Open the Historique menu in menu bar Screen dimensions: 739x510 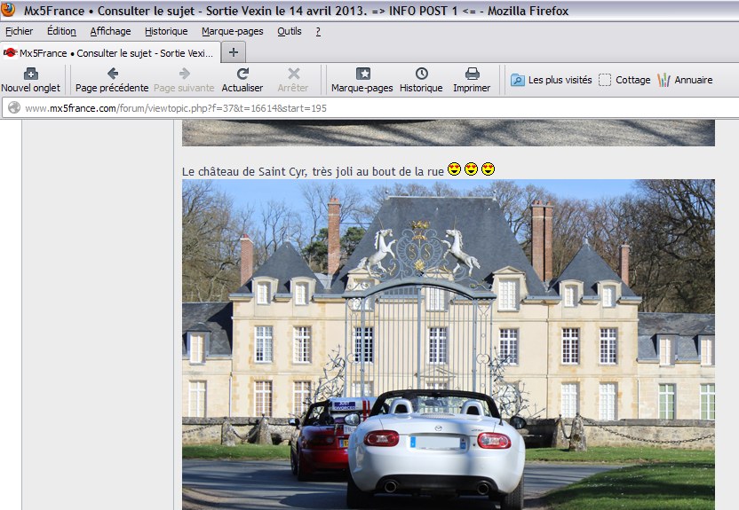tap(166, 31)
